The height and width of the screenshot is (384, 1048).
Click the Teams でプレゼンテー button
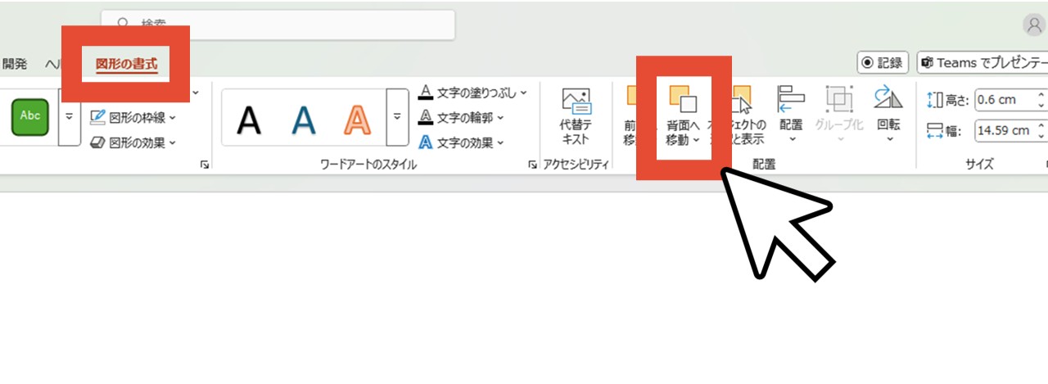pos(982,63)
